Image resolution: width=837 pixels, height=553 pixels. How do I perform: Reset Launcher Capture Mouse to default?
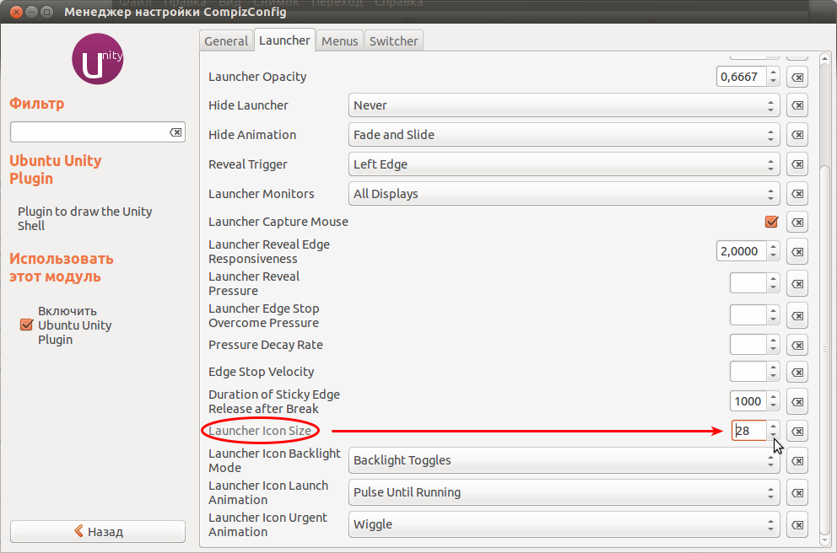click(797, 222)
